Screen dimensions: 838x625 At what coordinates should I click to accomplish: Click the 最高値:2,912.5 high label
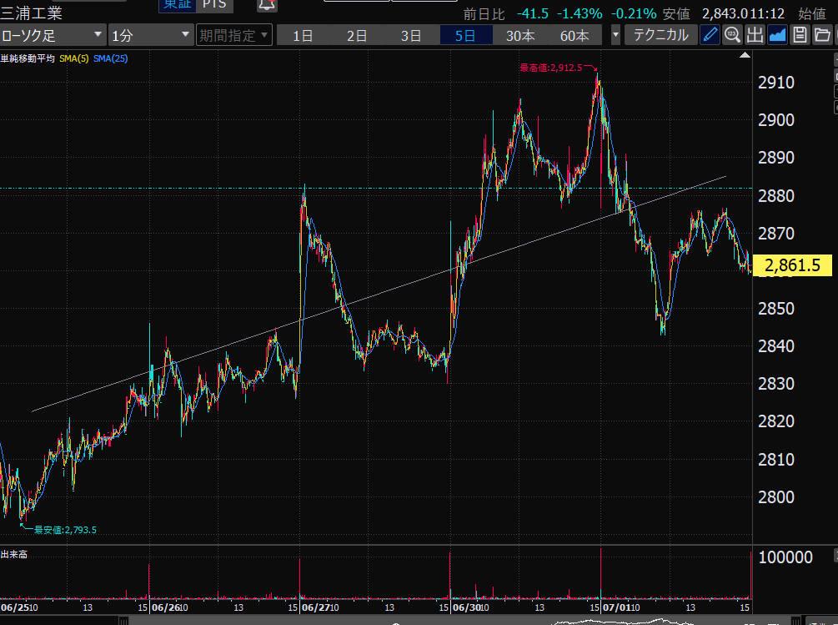tap(550, 68)
